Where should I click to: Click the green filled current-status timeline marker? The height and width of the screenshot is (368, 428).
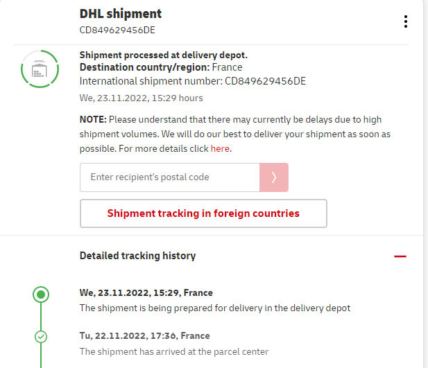pos(41,295)
